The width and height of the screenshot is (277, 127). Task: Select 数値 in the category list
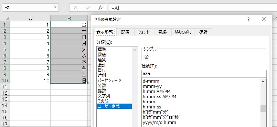click(114, 55)
